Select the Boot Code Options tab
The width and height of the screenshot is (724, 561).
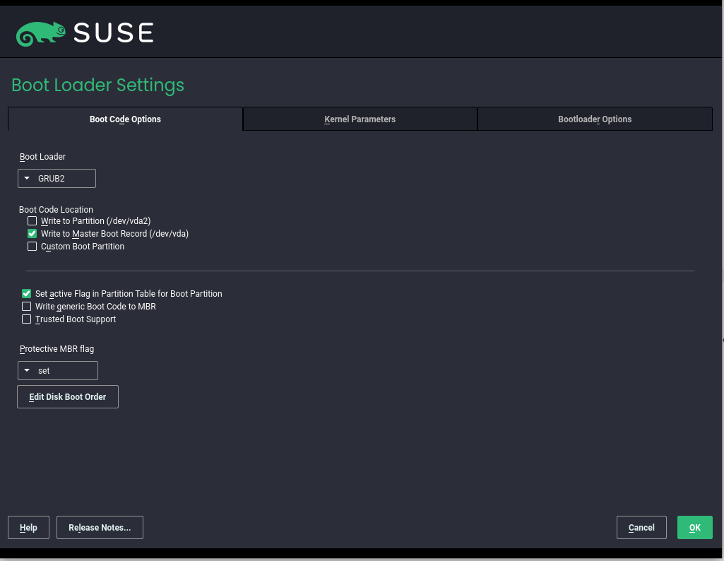(125, 119)
